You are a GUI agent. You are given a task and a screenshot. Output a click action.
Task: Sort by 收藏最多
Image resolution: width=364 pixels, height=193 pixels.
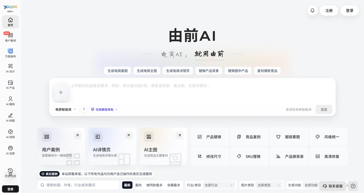pos(174,185)
